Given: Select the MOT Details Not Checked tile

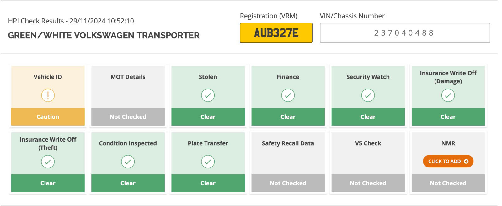Looking at the screenshot, I should [128, 96].
